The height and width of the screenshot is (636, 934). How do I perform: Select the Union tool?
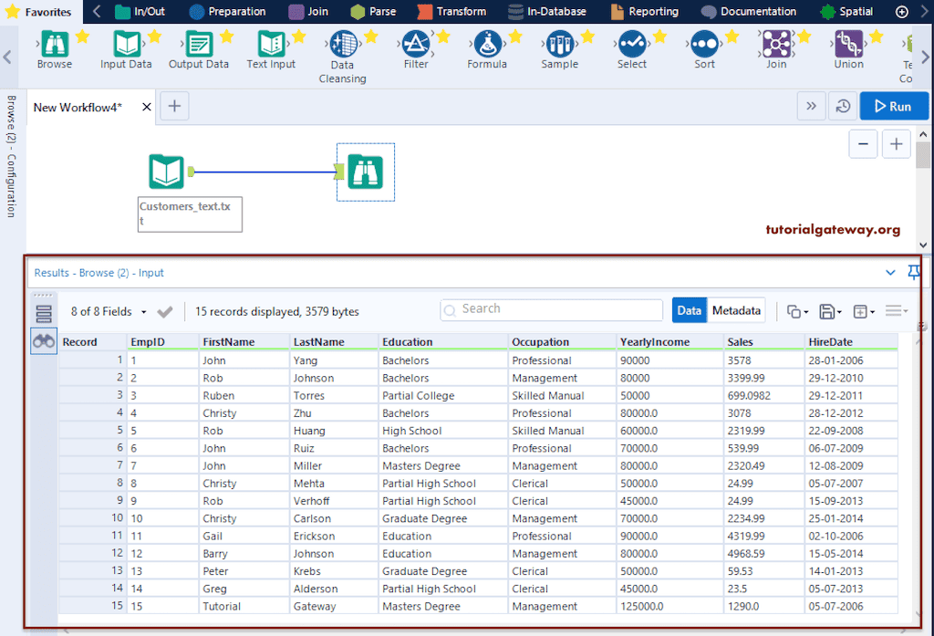[848, 46]
